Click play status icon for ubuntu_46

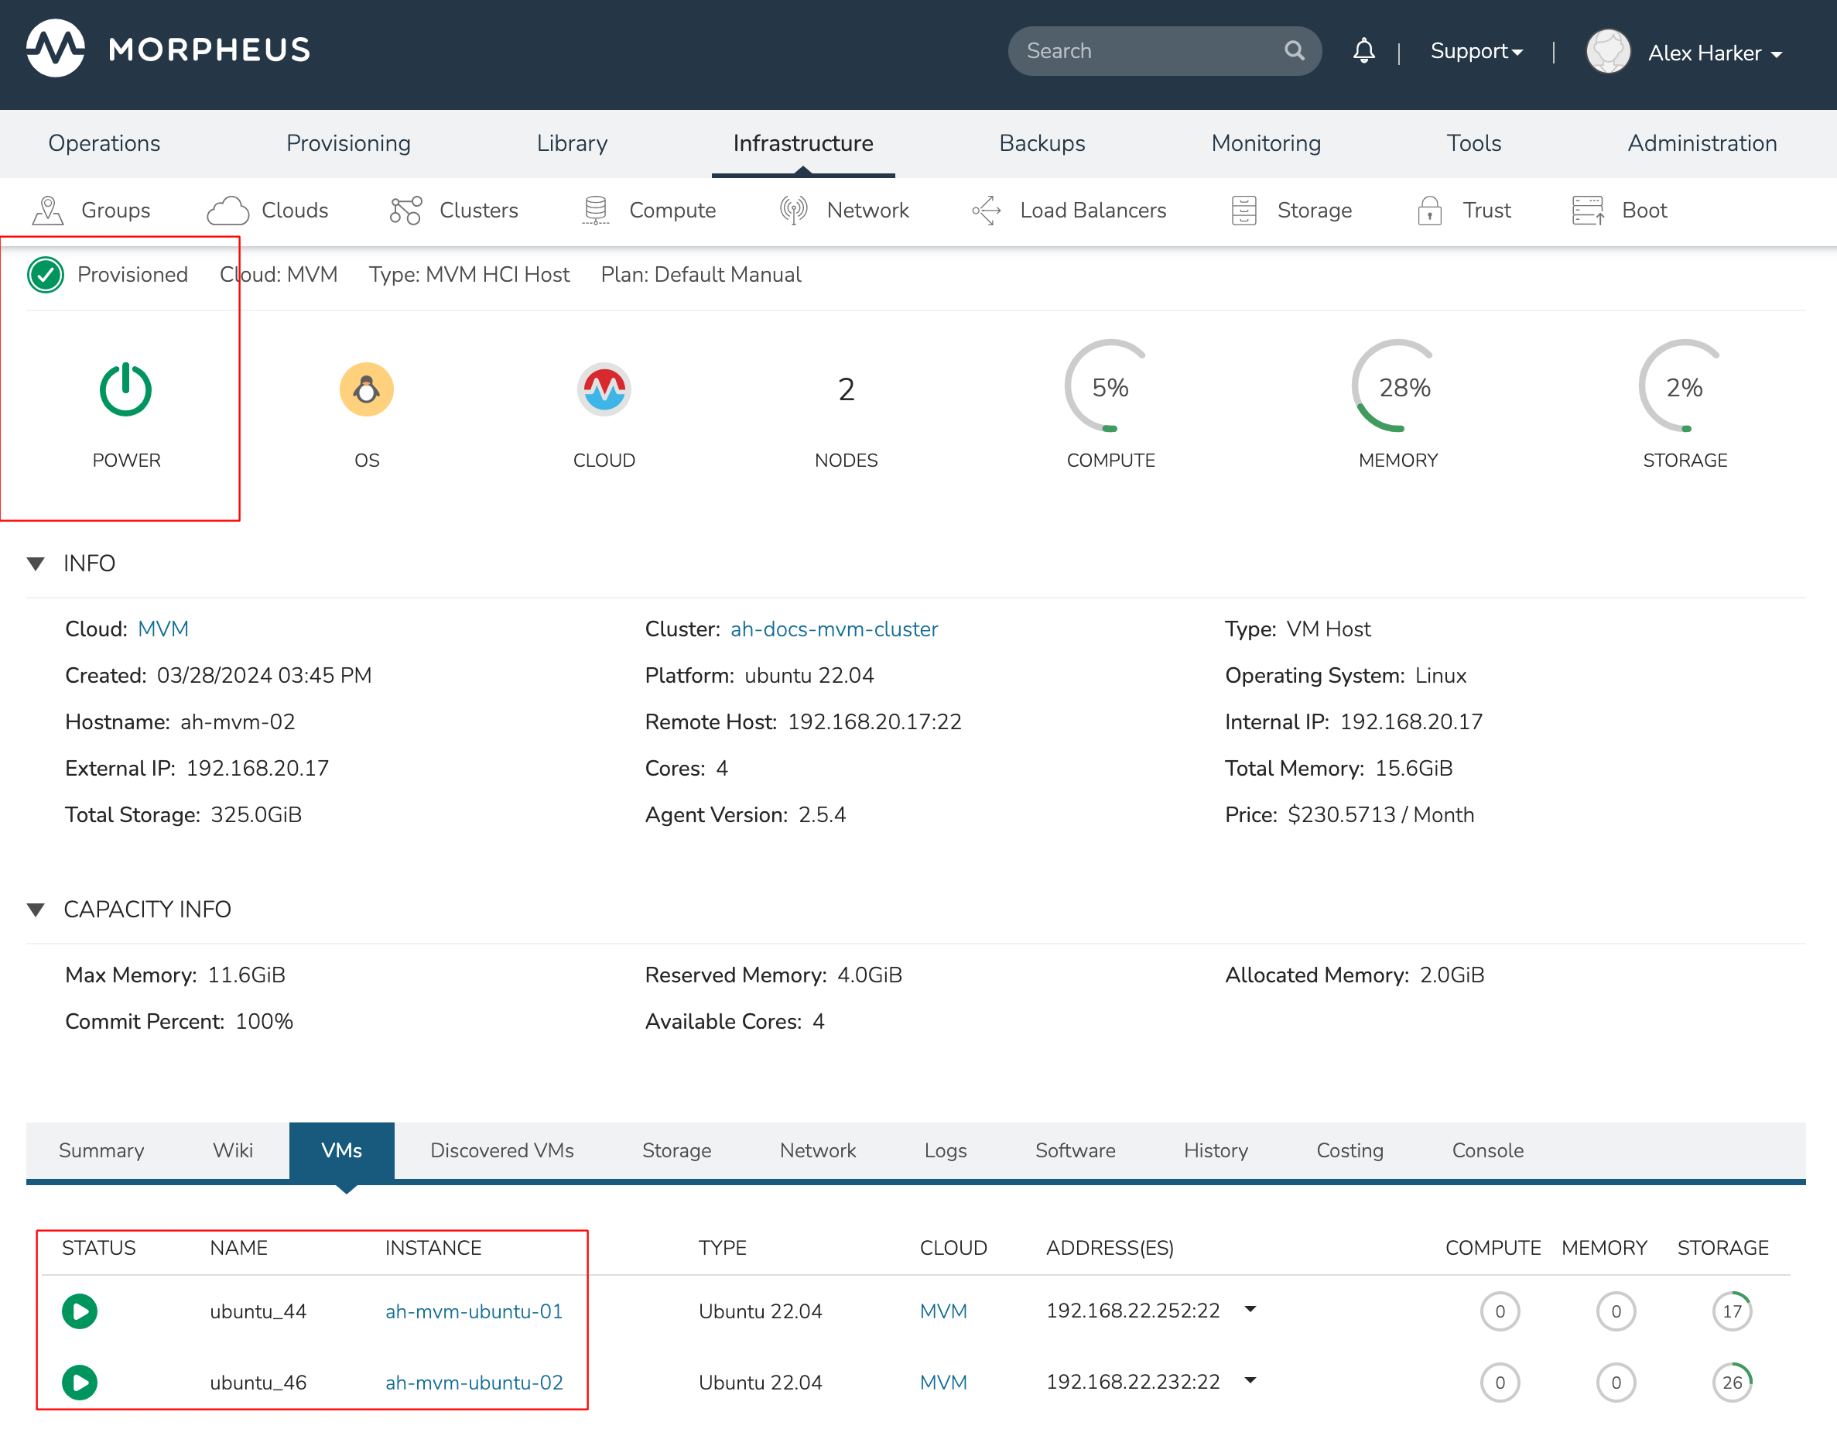(x=80, y=1382)
